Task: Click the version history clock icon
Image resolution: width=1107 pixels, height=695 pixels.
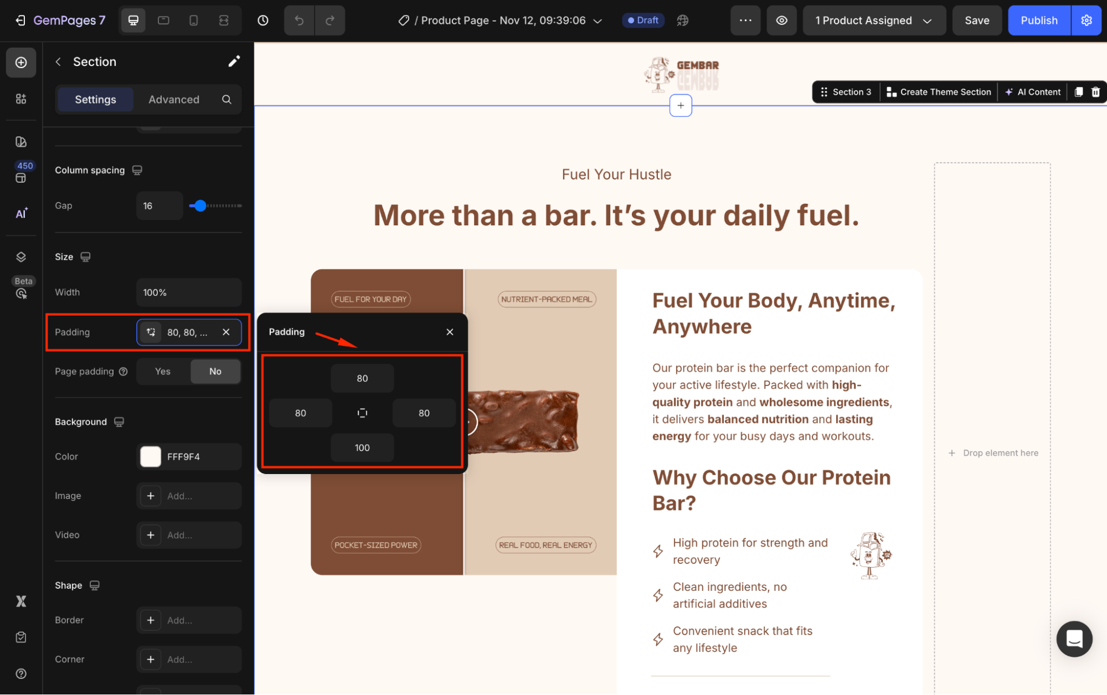Action: pos(263,20)
